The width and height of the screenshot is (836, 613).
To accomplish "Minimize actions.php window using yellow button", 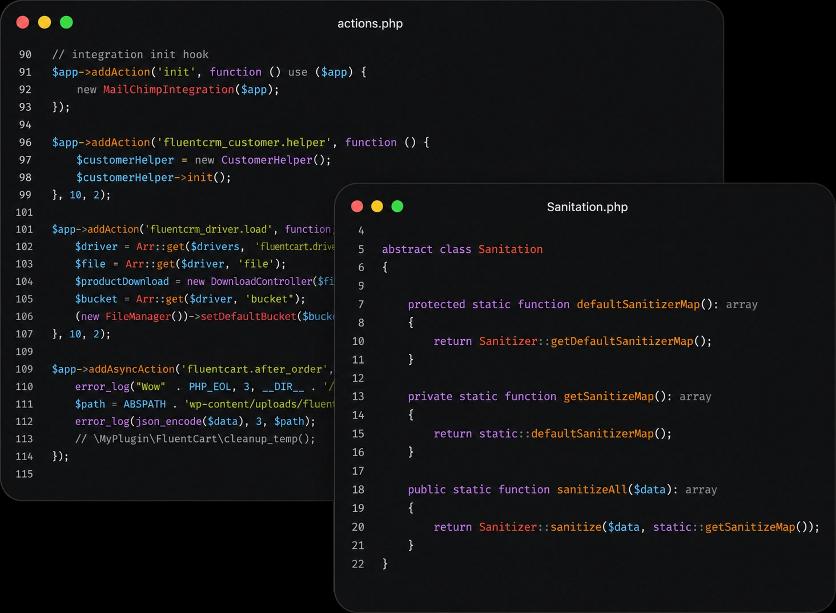I will tap(45, 22).
